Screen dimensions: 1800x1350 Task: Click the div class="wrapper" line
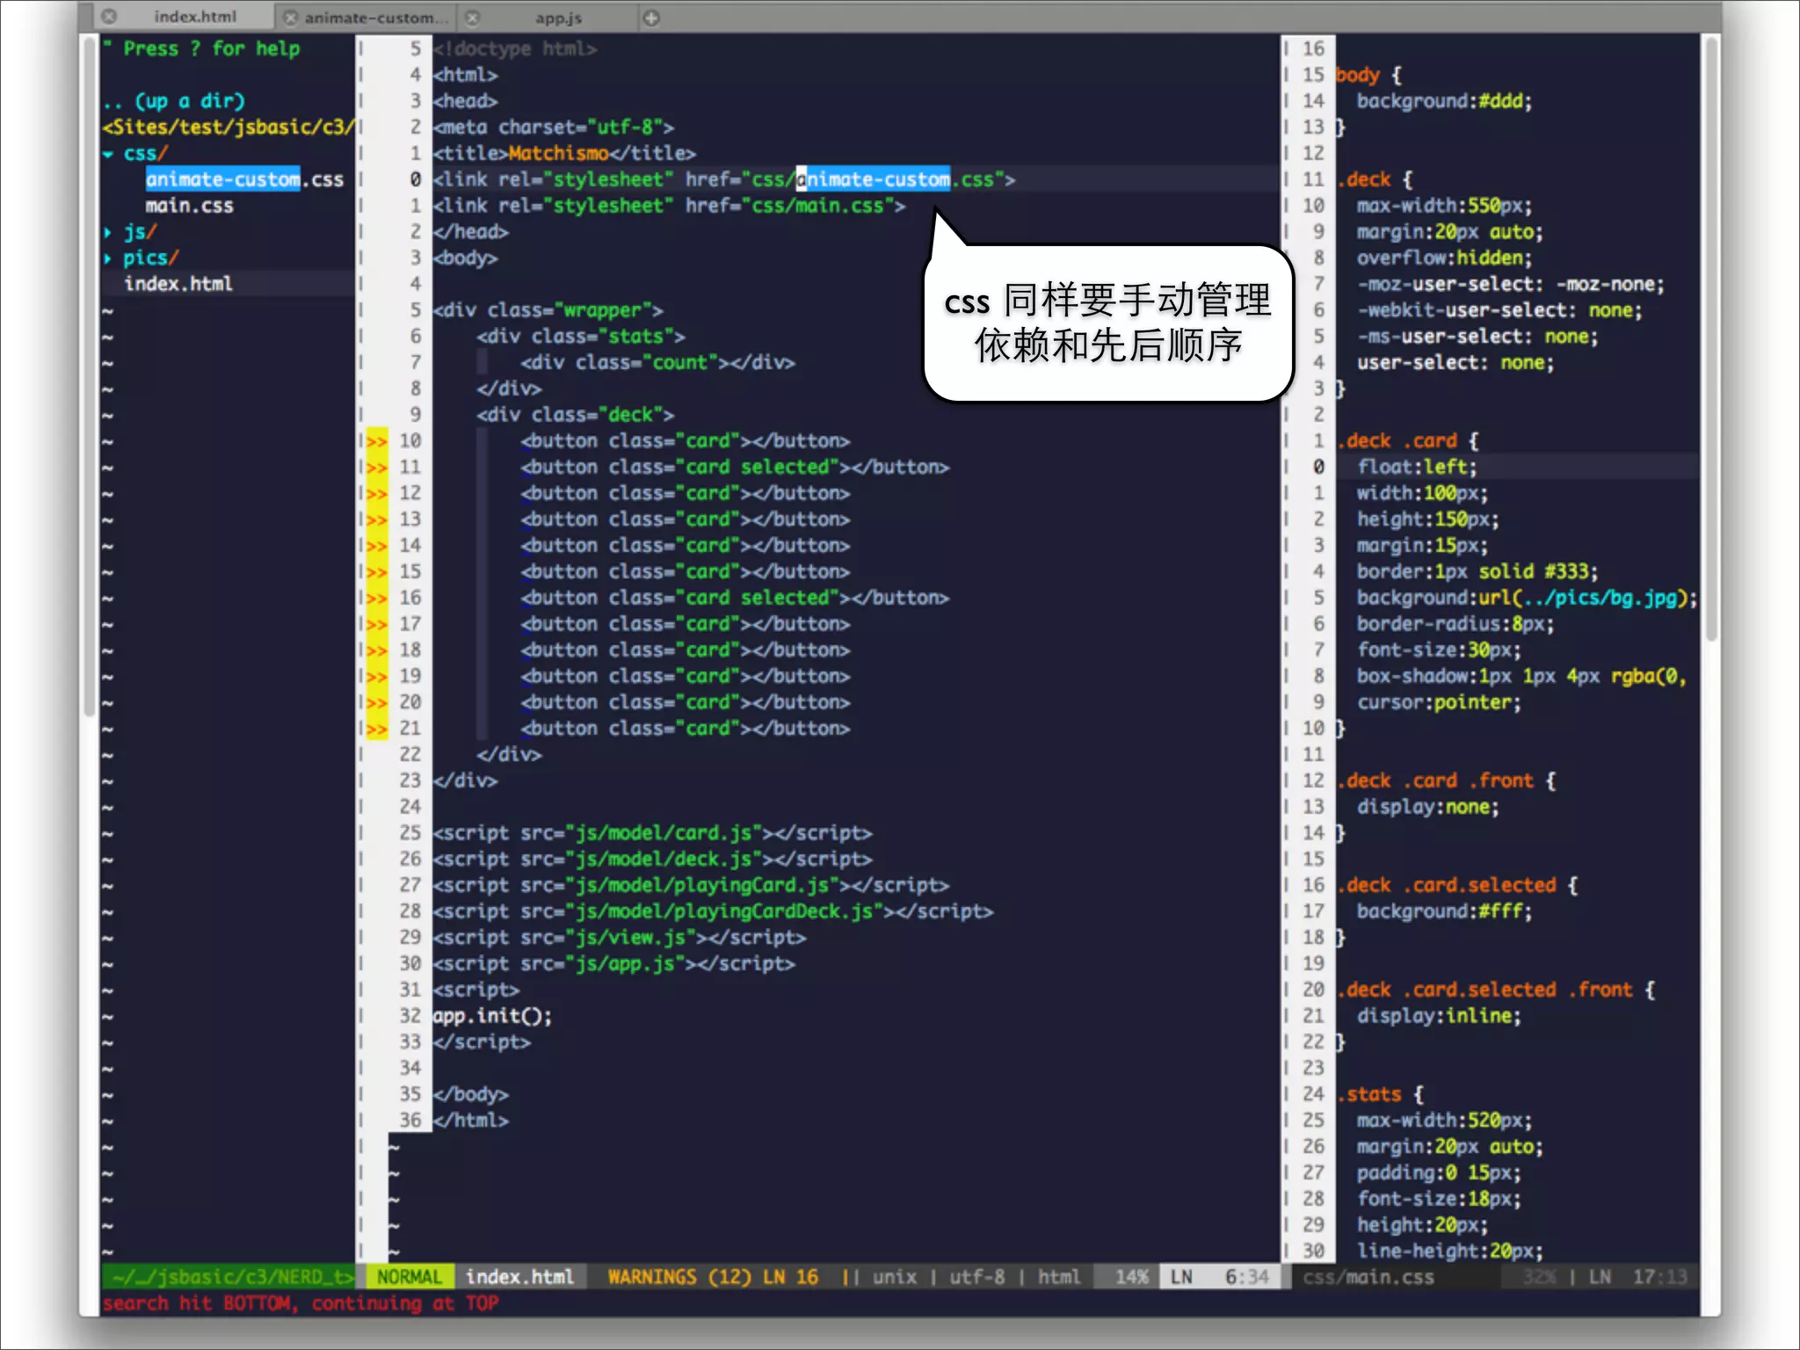click(547, 310)
